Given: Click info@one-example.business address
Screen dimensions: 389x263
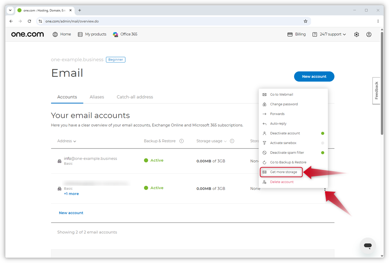Looking at the screenshot, I should [90, 158].
